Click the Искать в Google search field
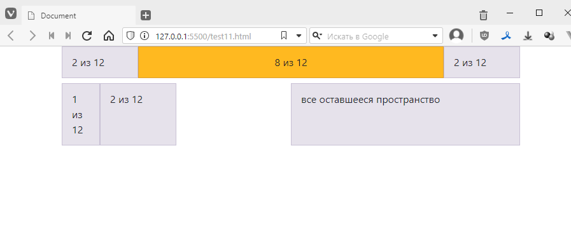 pyautogui.click(x=378, y=36)
